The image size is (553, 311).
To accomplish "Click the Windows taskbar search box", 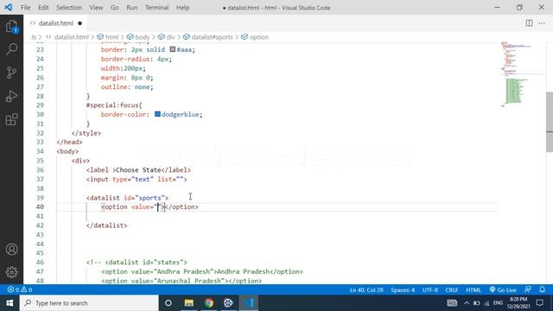I will click(89, 303).
